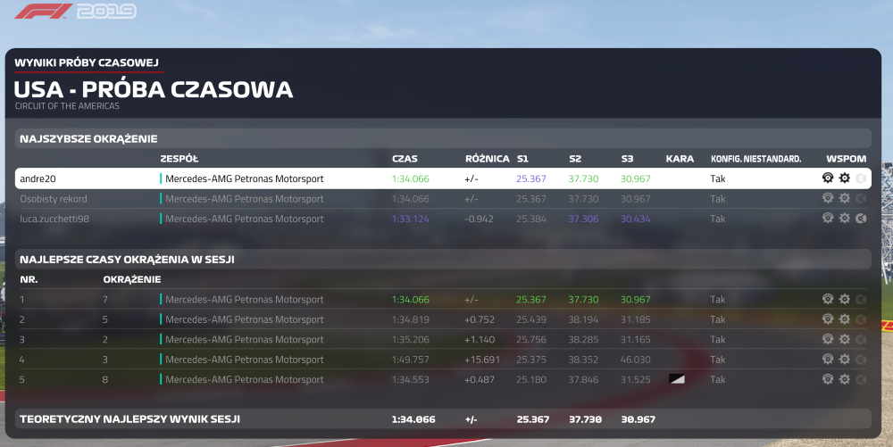This screenshot has height=447, width=893.
Task: Click the NAJSZYBSZE OKRĄŻENIE section heading
Action: point(88,139)
